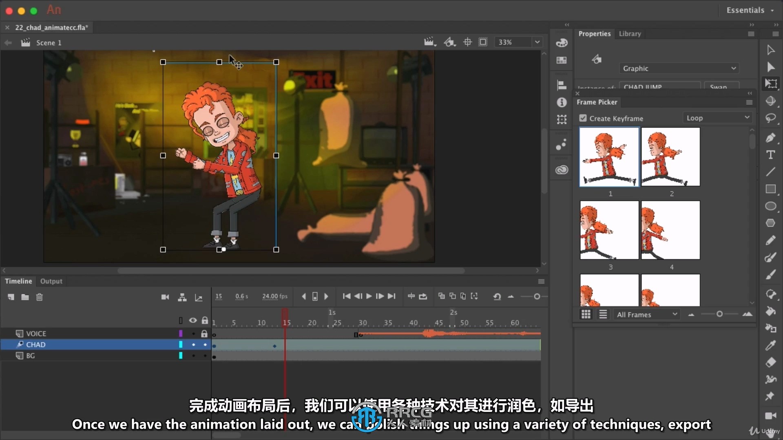Toggle the Create Keyframe checkbox

(x=583, y=118)
